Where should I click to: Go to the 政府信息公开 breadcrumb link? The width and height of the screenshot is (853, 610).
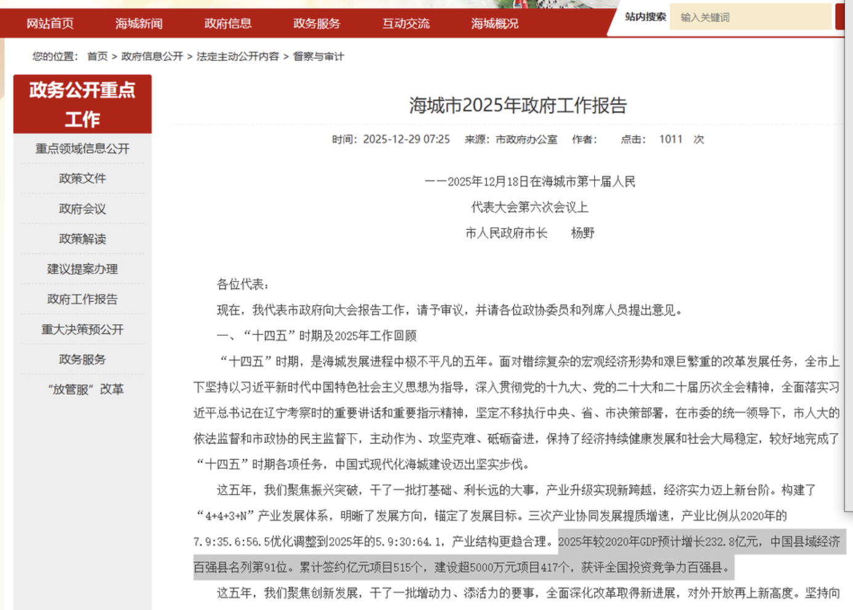click(x=152, y=56)
